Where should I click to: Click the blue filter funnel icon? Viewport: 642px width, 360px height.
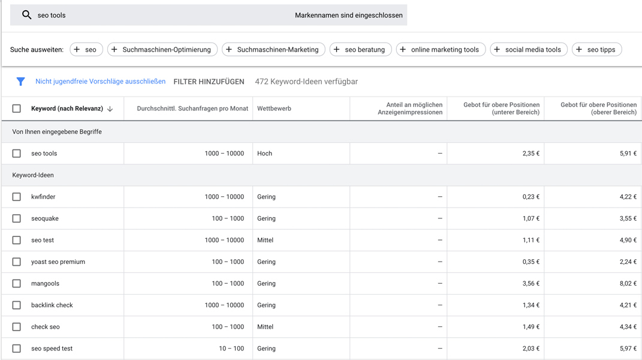click(x=20, y=82)
